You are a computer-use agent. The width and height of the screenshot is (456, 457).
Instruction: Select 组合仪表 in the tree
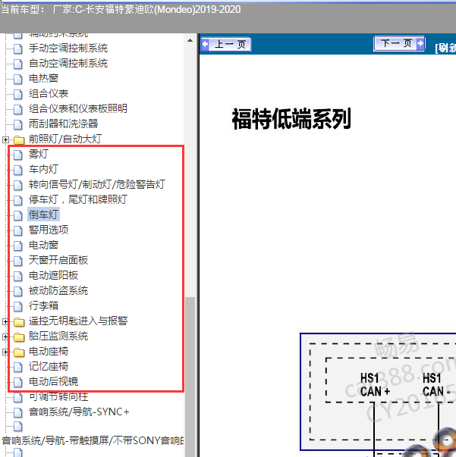pyautogui.click(x=49, y=93)
